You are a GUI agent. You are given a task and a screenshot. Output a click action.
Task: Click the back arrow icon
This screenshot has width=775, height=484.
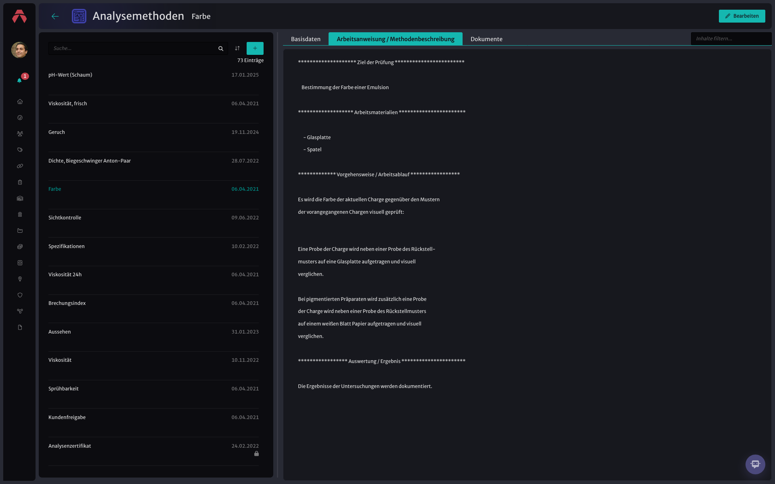pos(55,16)
